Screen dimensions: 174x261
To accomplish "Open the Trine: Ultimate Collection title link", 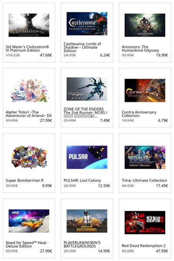I will click(144, 181).
